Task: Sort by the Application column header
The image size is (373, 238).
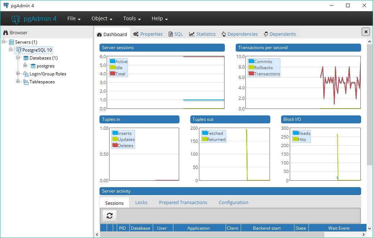Action: tap(199, 228)
